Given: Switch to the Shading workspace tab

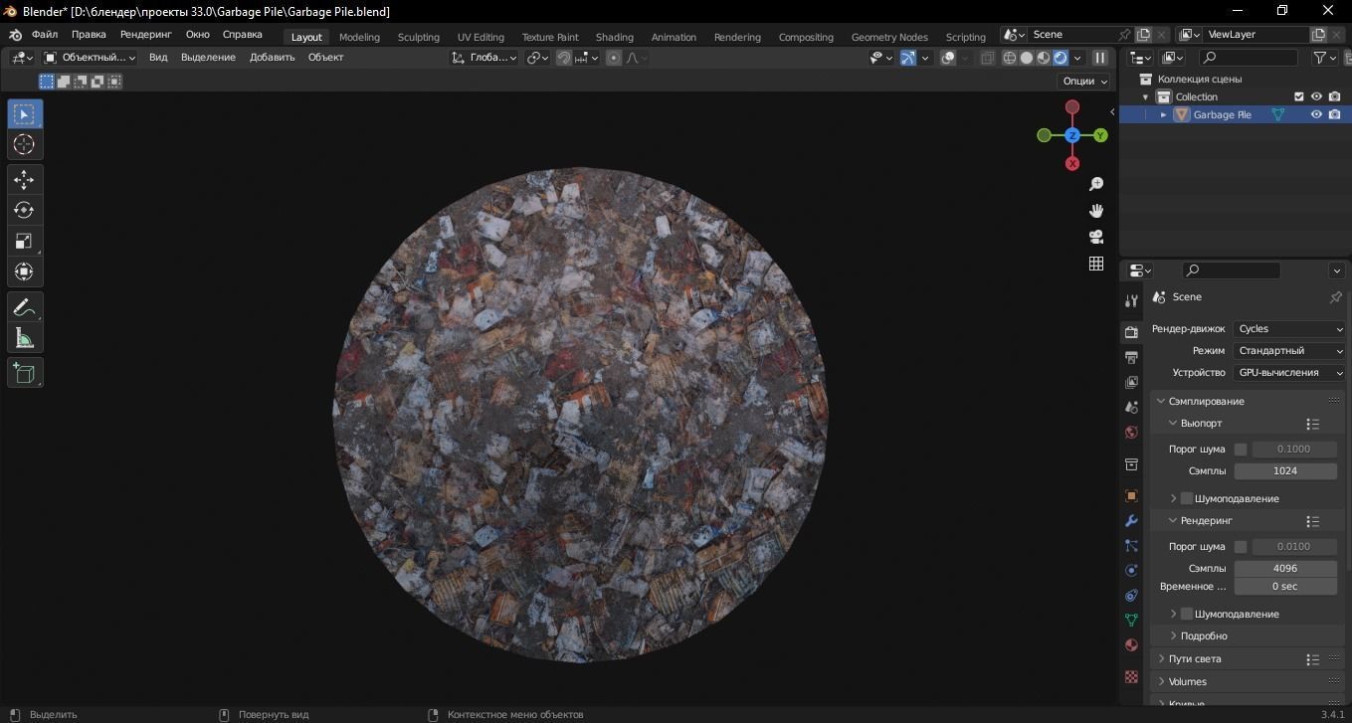Looking at the screenshot, I should 614,37.
